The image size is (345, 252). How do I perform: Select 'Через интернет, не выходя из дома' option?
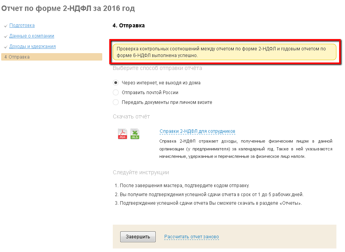pos(116,83)
